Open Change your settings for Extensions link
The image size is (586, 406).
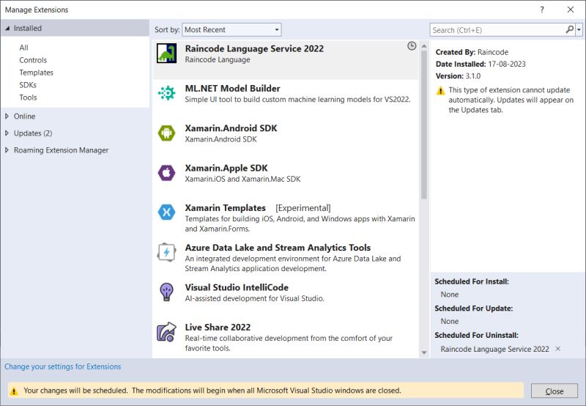[x=63, y=366]
